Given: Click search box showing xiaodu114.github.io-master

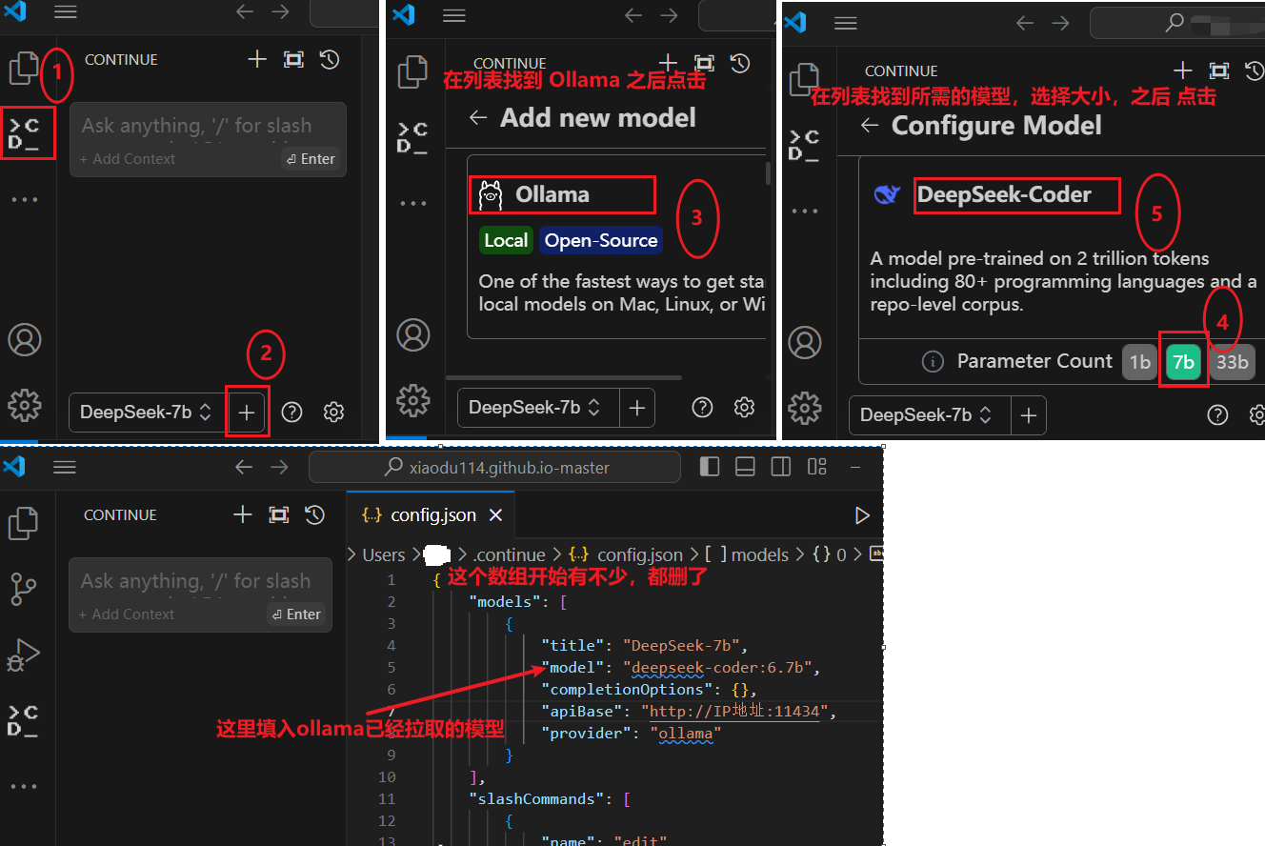Looking at the screenshot, I should (x=495, y=468).
